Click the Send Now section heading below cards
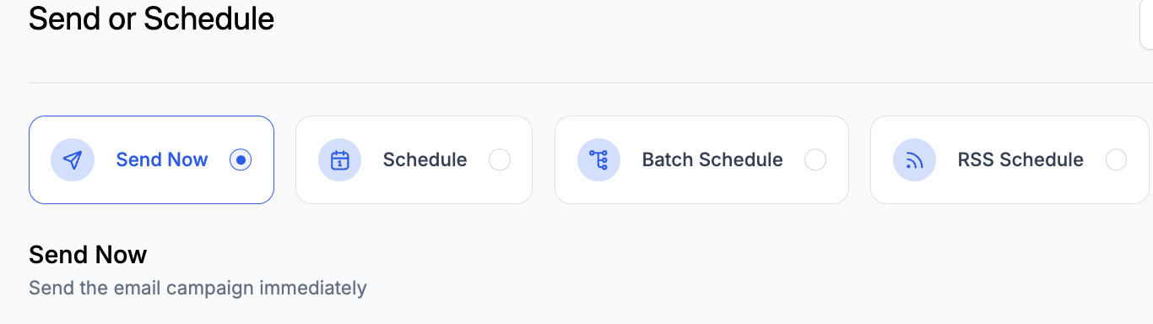The width and height of the screenshot is (1153, 324). (88, 254)
